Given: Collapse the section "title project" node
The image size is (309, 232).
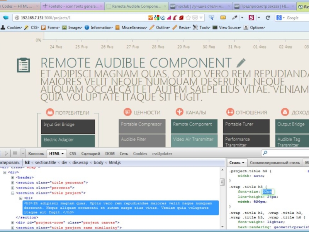Looking at the screenshot, I should 13,193.
